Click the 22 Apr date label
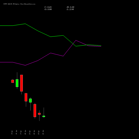This screenshot has width=139, height=139. coord(34,132)
